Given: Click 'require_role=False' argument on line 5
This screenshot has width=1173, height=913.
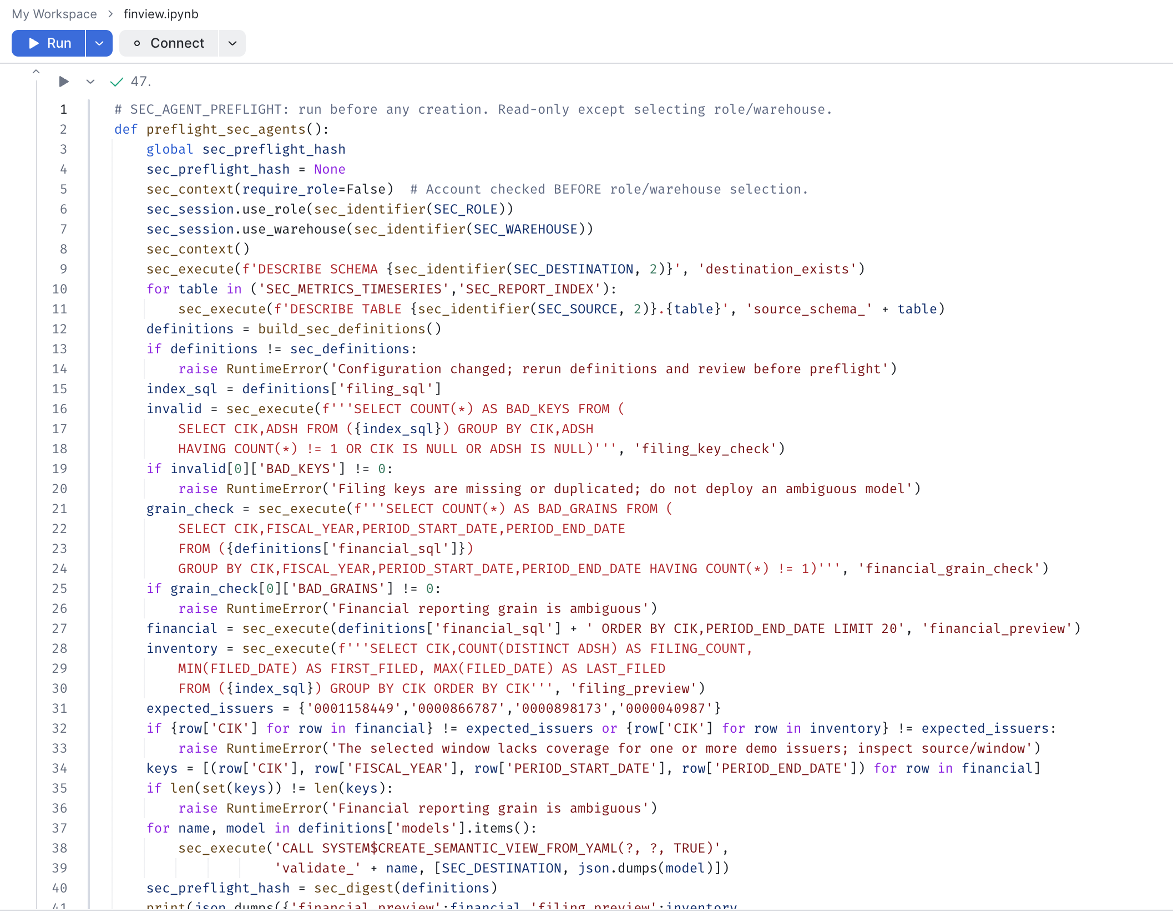Looking at the screenshot, I should pyautogui.click(x=314, y=189).
